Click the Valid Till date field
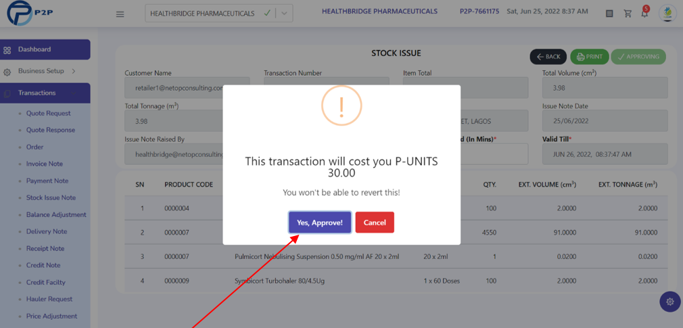The width and height of the screenshot is (683, 328). [x=605, y=154]
